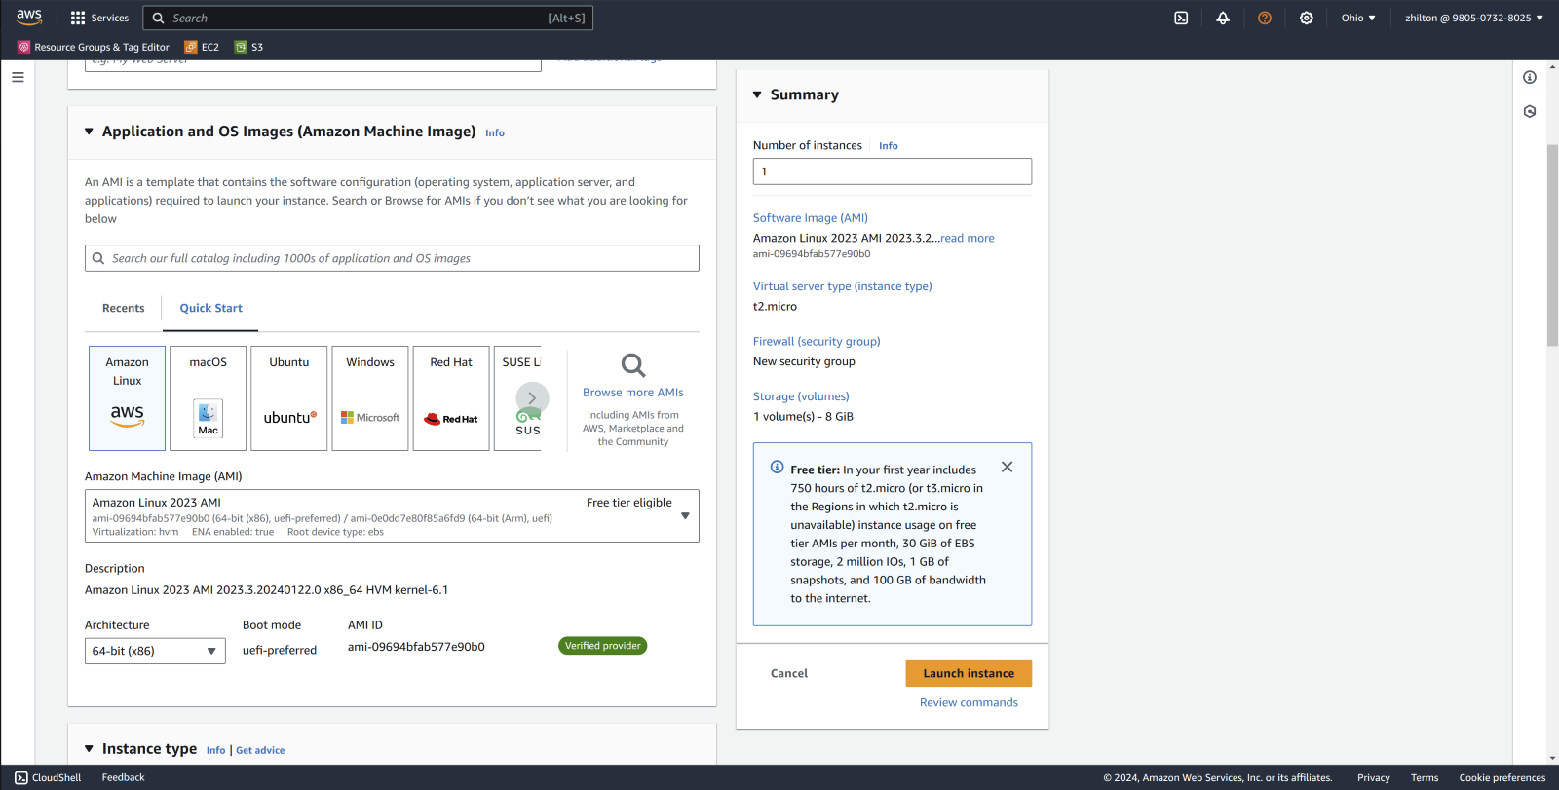Switch to the Quick Start tab
1559x790 pixels.
tap(210, 308)
